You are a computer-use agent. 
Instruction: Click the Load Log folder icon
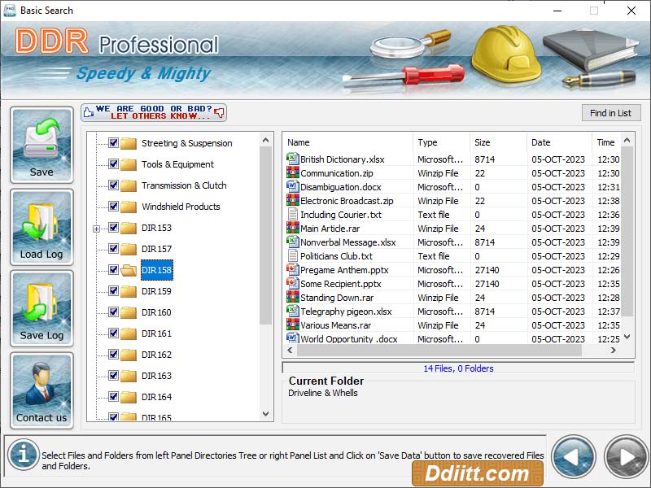click(42, 220)
